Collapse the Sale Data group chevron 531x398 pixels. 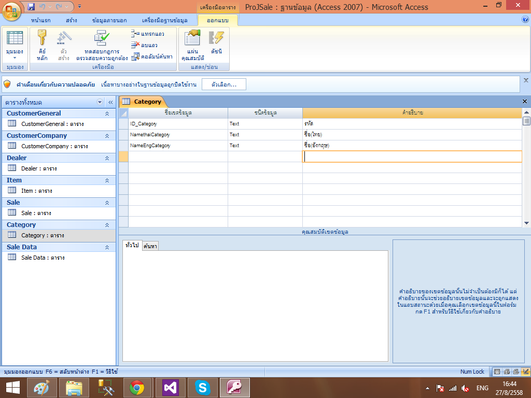[x=107, y=247]
